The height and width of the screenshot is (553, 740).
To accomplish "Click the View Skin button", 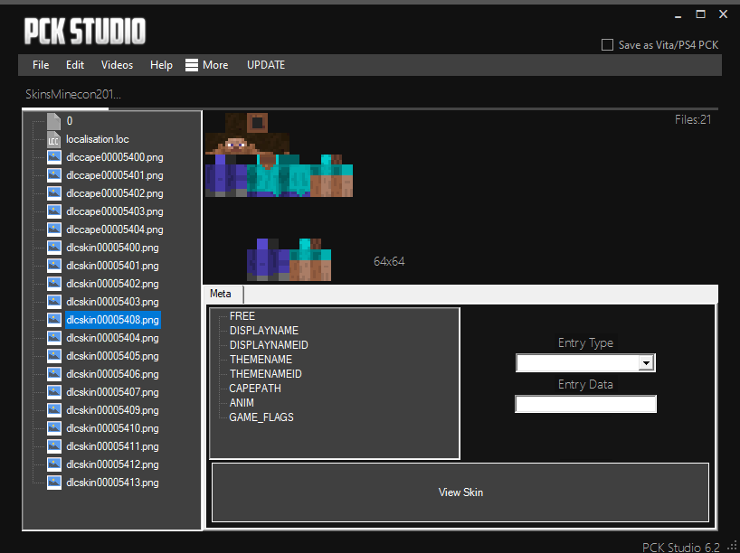I will pyautogui.click(x=460, y=492).
